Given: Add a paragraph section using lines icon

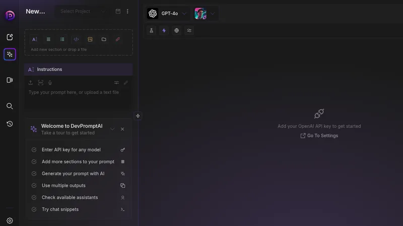Looking at the screenshot, I should (48, 39).
